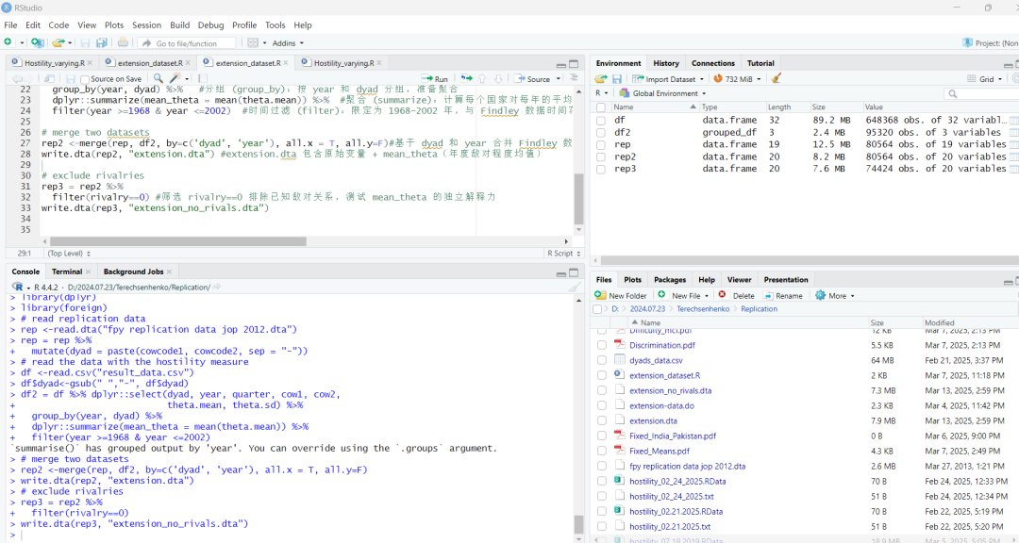Click the workspace panes grid icon

tap(254, 42)
